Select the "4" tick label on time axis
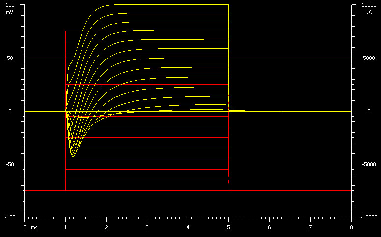Image resolution: width=381 pixels, height=237 pixels. point(188,228)
